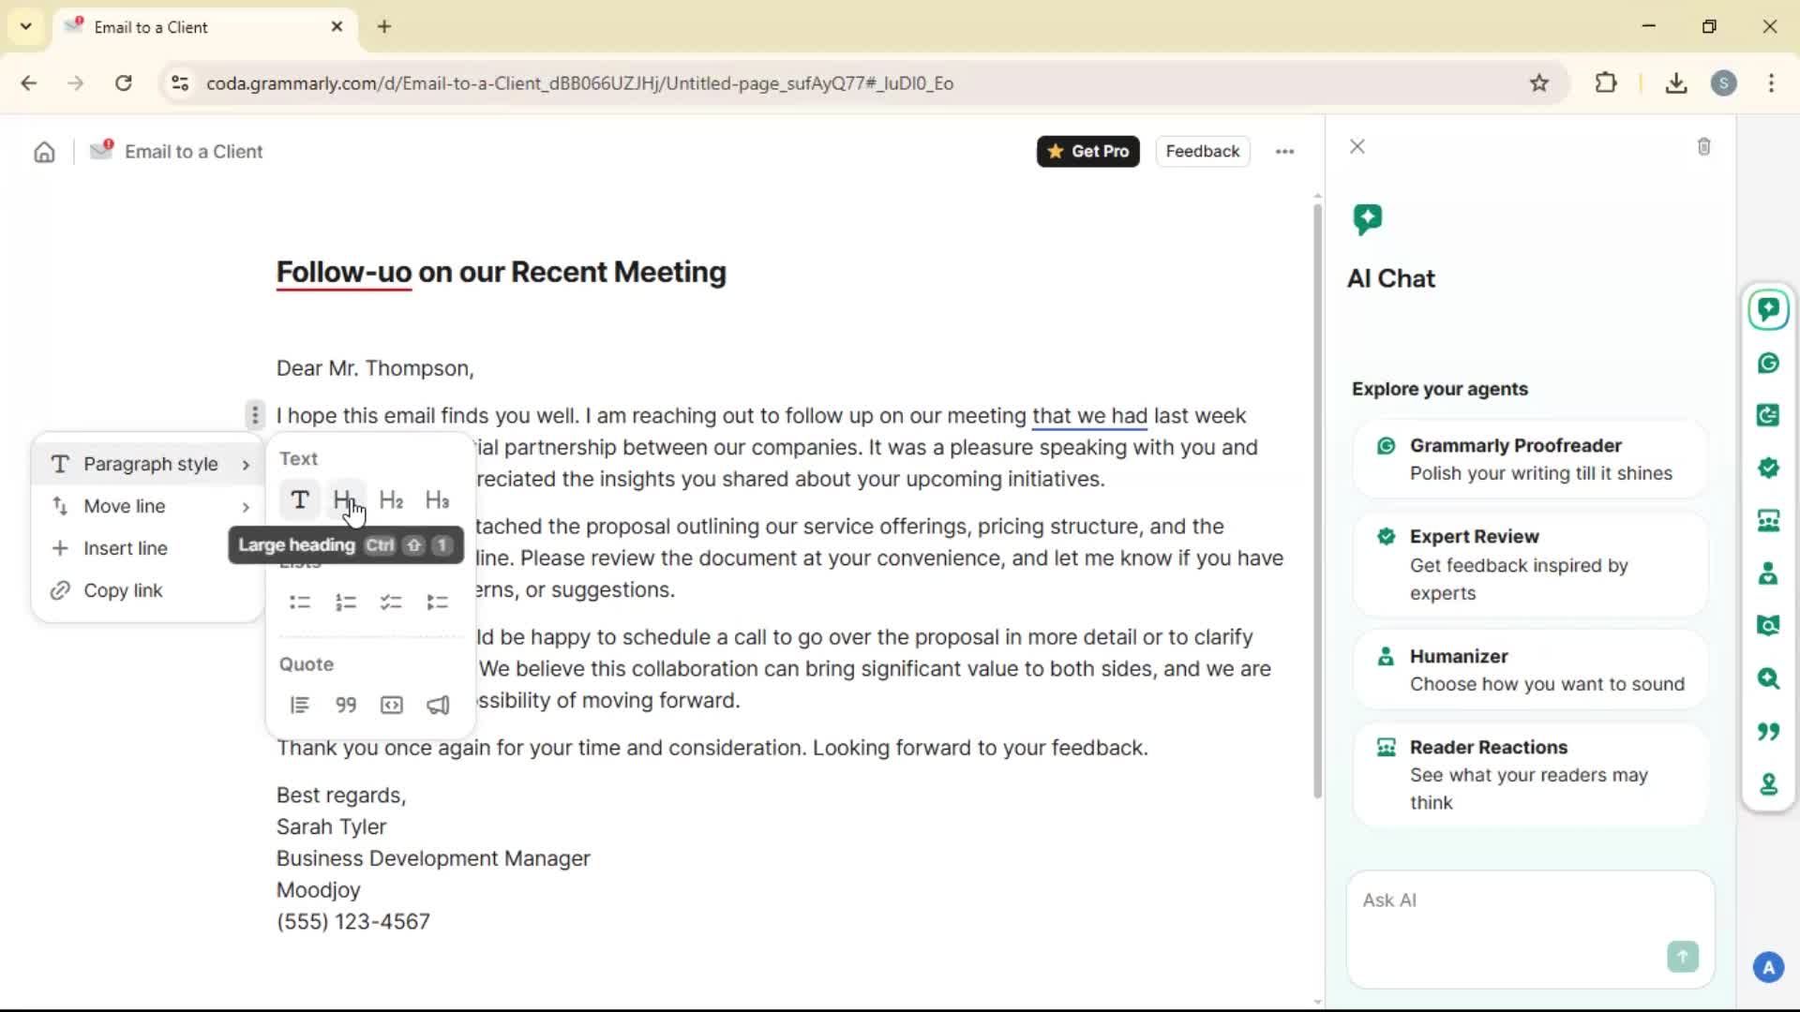Apply the code block style
The height and width of the screenshot is (1012, 1800).
[x=392, y=706]
